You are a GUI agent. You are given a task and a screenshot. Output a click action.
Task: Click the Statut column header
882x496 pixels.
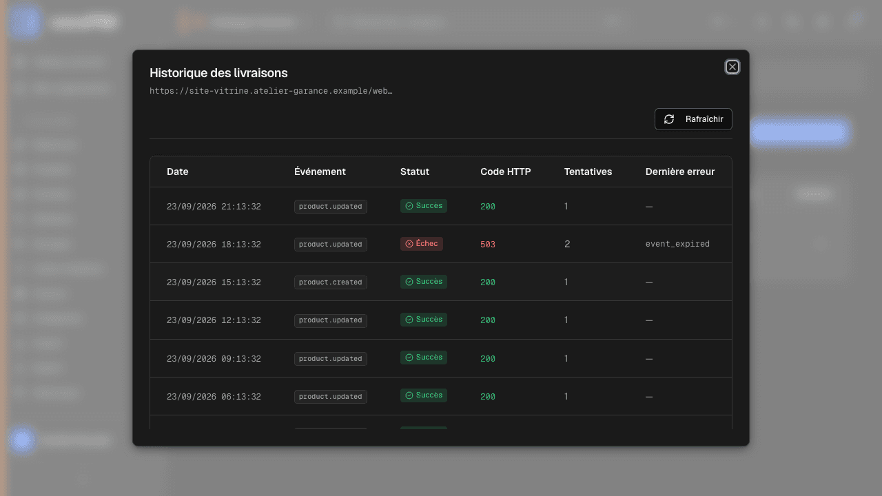tap(415, 172)
